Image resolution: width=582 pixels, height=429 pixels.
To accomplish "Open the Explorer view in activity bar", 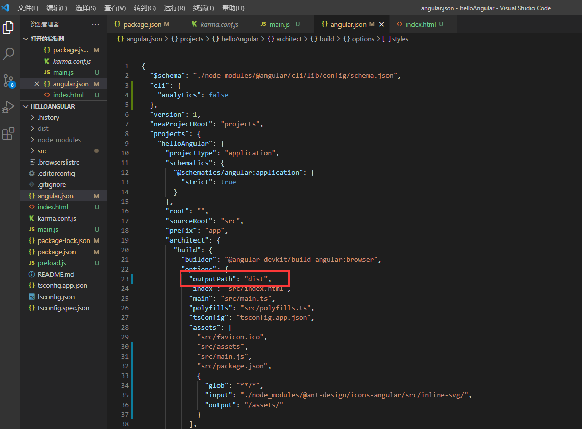I will click(x=8, y=28).
